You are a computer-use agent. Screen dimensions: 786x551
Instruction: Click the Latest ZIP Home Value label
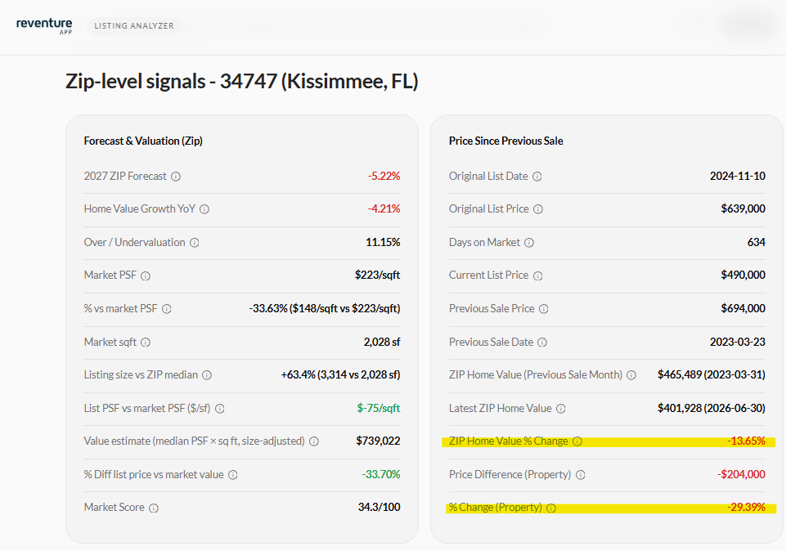pyautogui.click(x=501, y=408)
